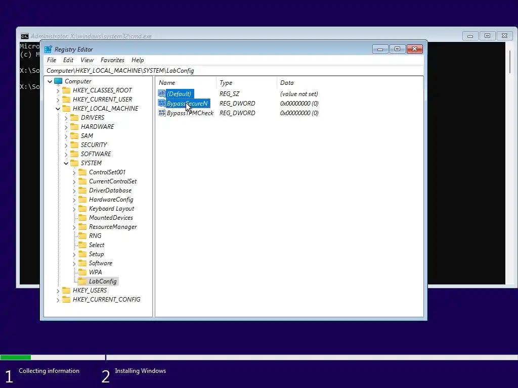The height and width of the screenshot is (388, 518).
Task: Open the View menu
Action: point(87,60)
